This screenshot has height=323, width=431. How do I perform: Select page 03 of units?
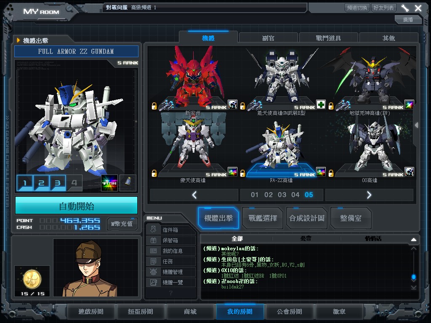[282, 195]
